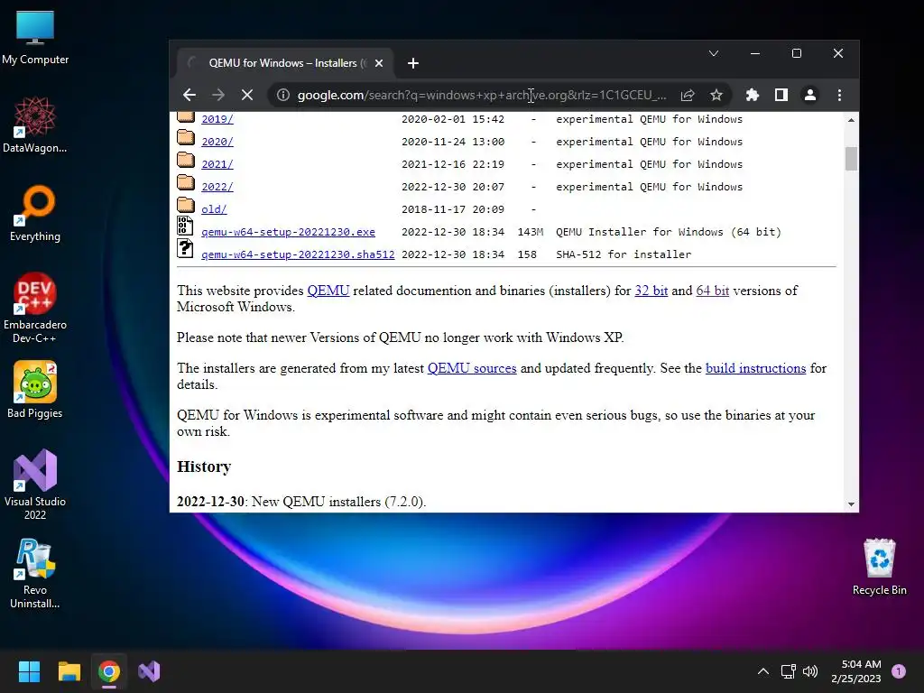Open Chrome side panel icon
The width and height of the screenshot is (924, 693).
[x=781, y=95]
